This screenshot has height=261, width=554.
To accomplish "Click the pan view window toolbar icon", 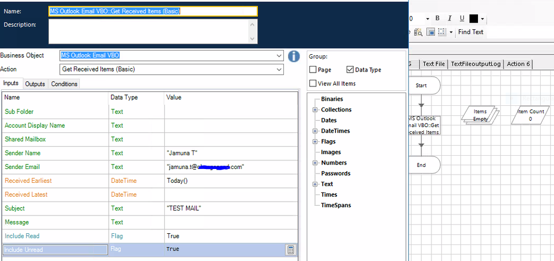I will (430, 32).
